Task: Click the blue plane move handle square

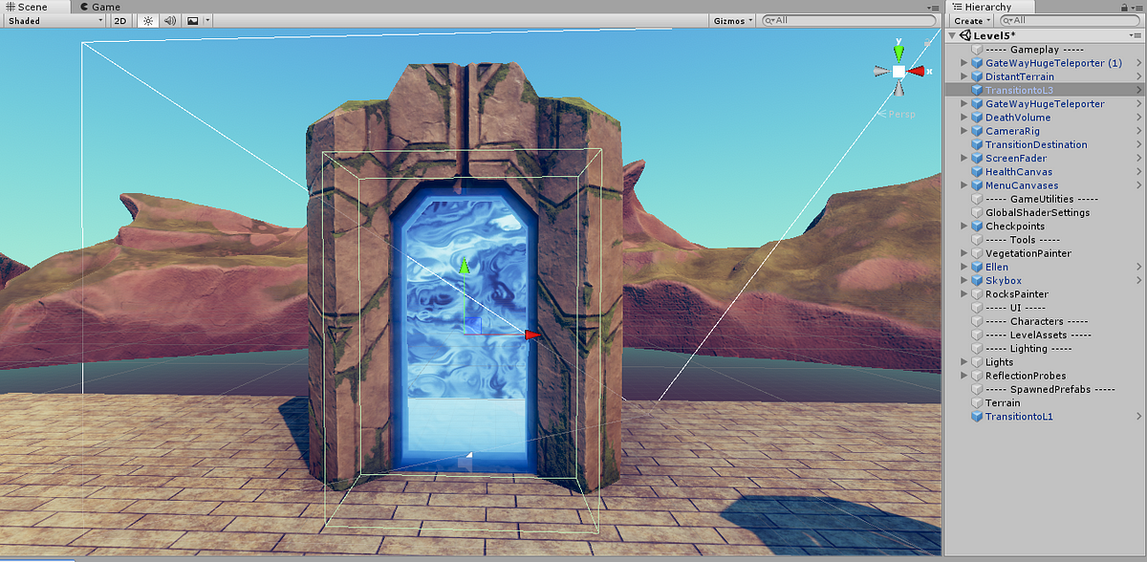Action: [473, 325]
